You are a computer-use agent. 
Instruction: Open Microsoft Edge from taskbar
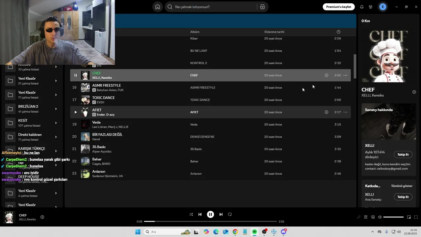pos(216,232)
